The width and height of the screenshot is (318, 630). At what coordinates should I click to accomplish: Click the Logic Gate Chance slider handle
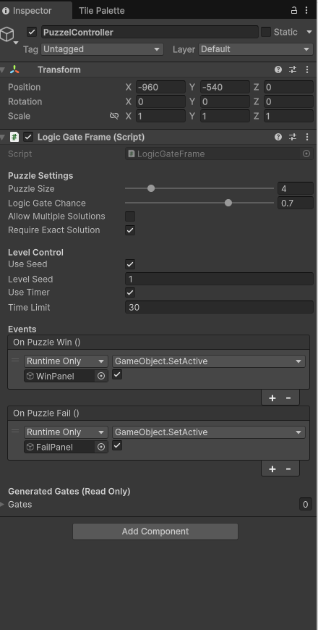pos(228,203)
